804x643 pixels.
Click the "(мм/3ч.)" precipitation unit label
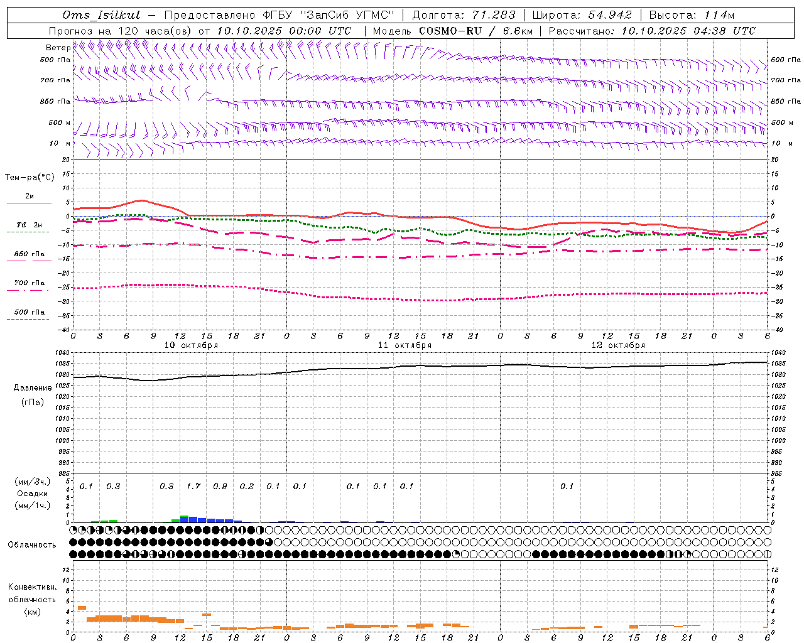point(33,482)
